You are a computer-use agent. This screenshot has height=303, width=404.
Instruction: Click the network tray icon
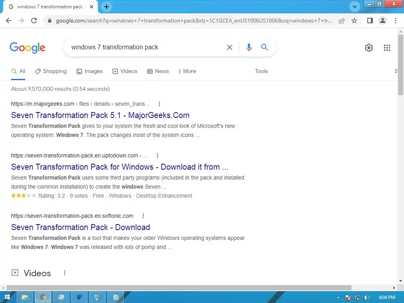pyautogui.click(x=357, y=297)
